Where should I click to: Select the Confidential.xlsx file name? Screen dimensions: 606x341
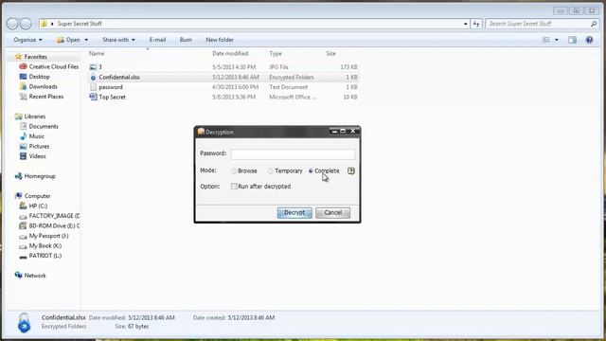tap(119, 78)
